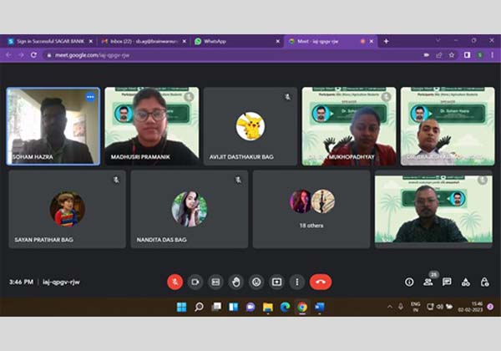Screen dimensions: 501x351
Task: Open the Host controls lock icon
Action: click(x=485, y=282)
